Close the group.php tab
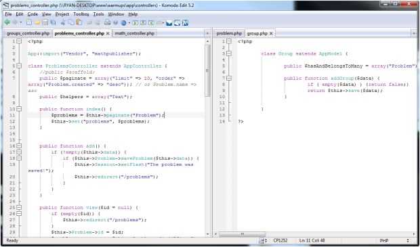Viewport: 420px width, 247px height. 271,33
